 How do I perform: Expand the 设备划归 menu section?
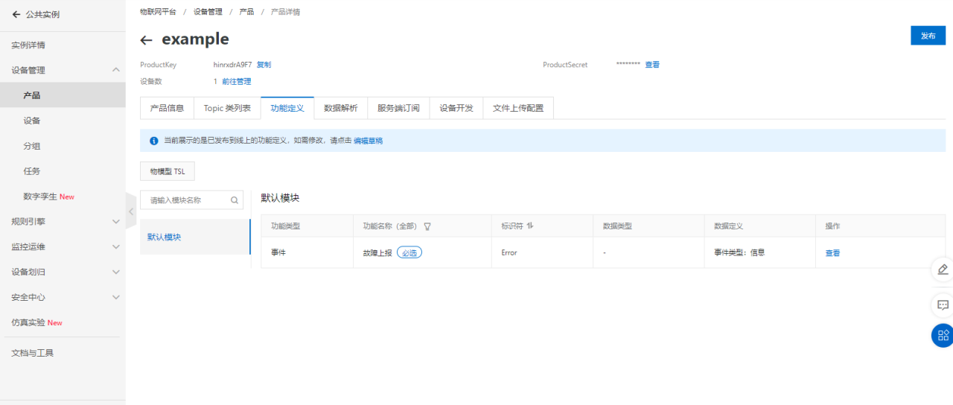[x=115, y=272]
